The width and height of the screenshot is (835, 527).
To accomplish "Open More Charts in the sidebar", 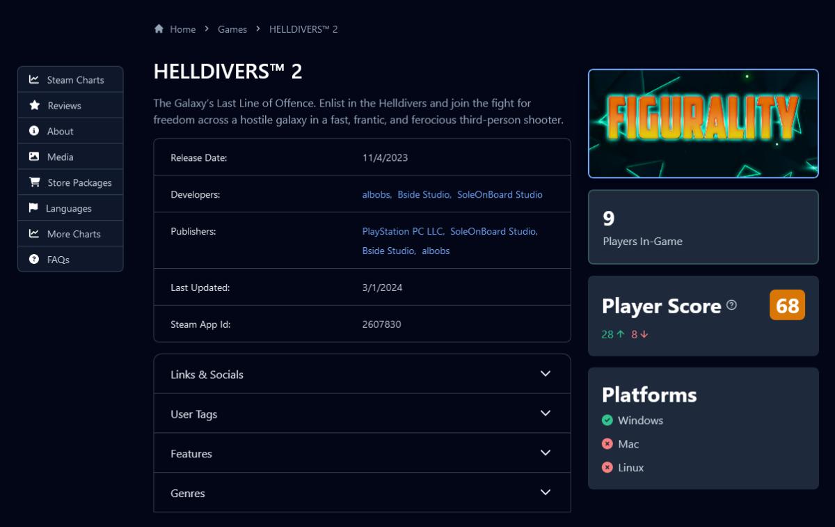I will [70, 233].
